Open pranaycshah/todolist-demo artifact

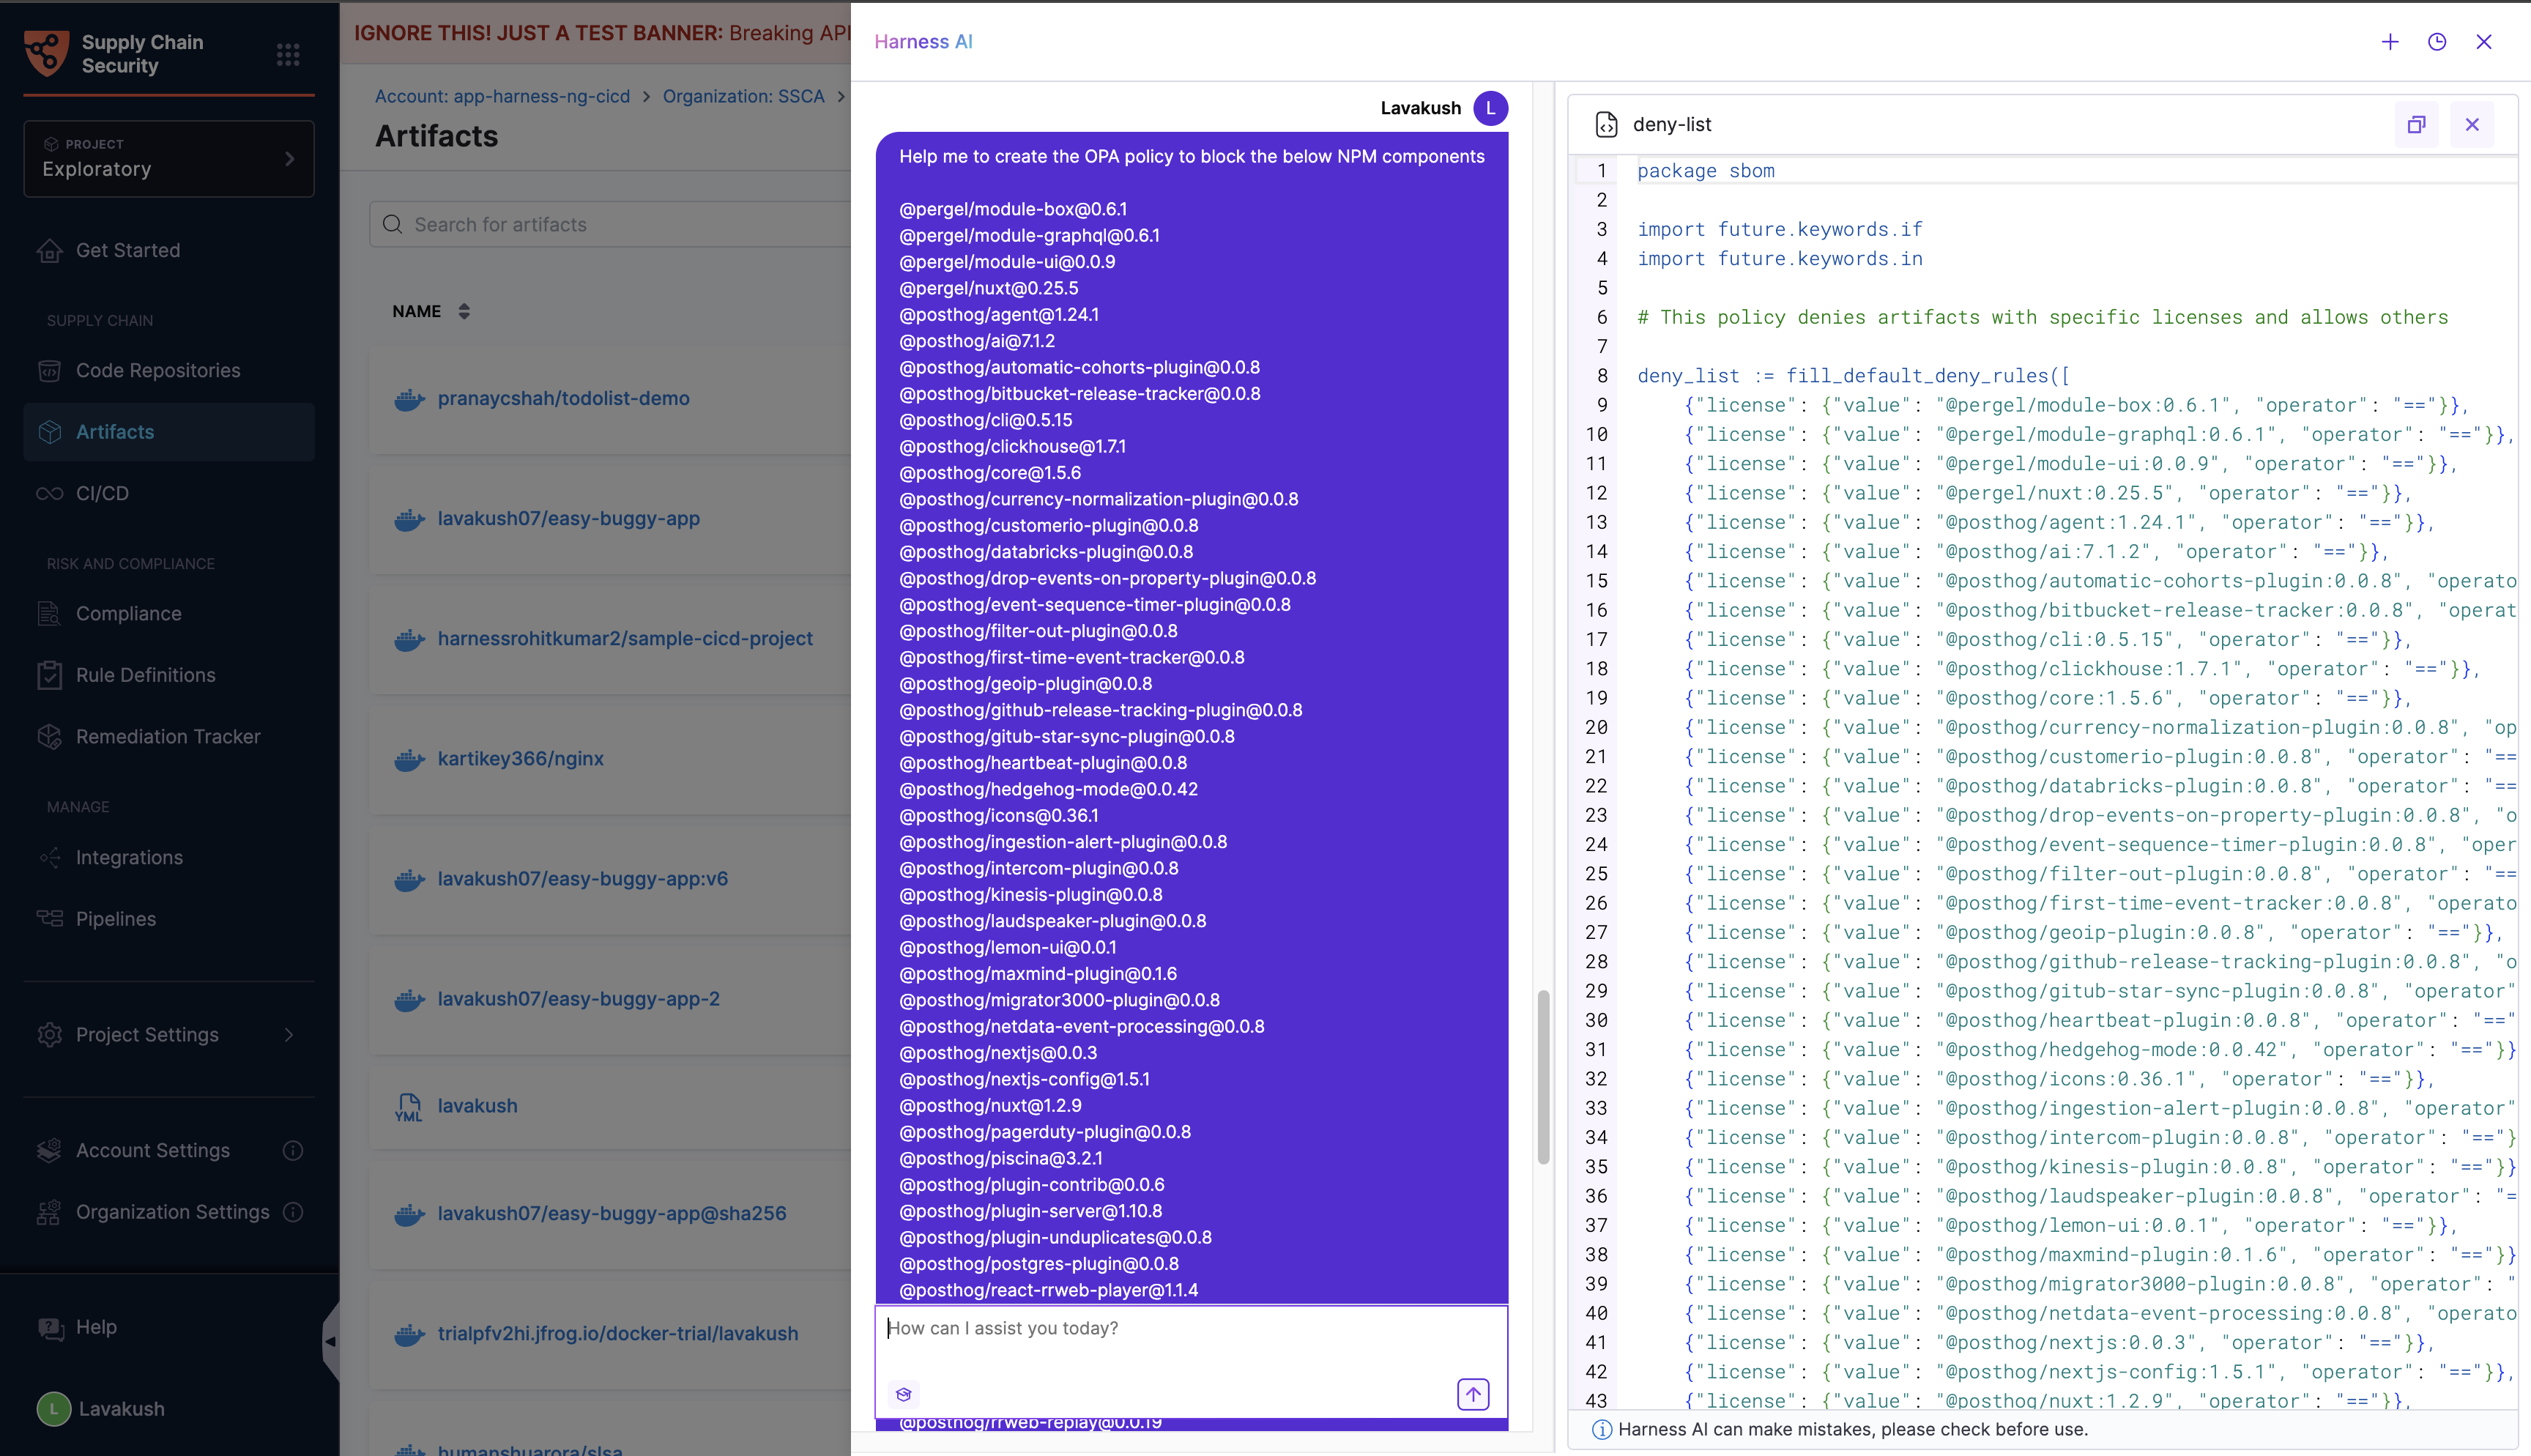562,398
